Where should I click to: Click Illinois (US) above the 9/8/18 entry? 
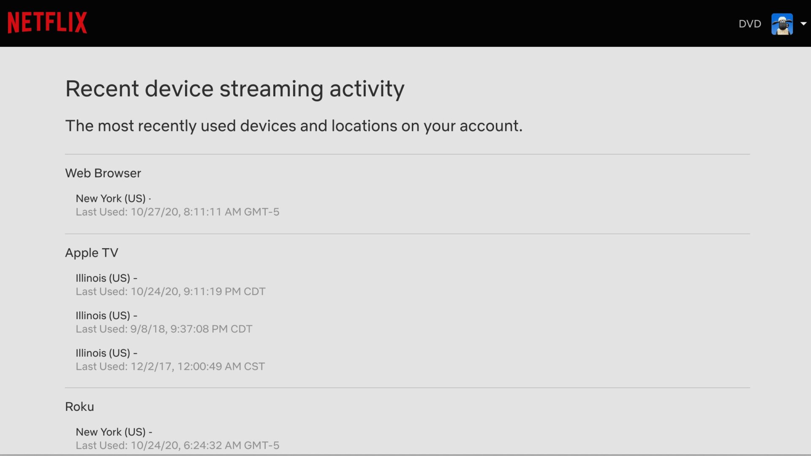pos(103,316)
